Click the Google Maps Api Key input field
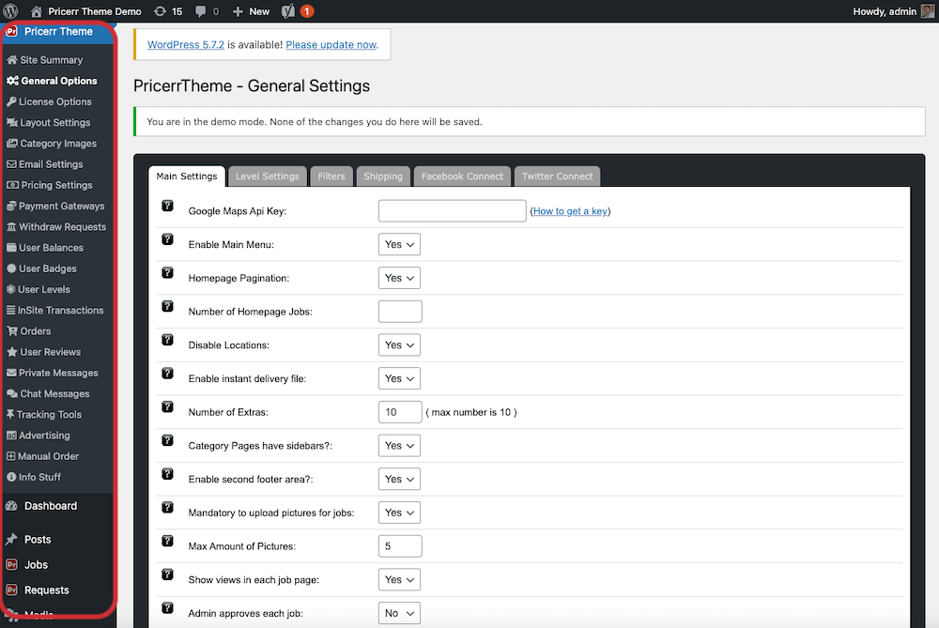939x628 pixels. click(453, 210)
